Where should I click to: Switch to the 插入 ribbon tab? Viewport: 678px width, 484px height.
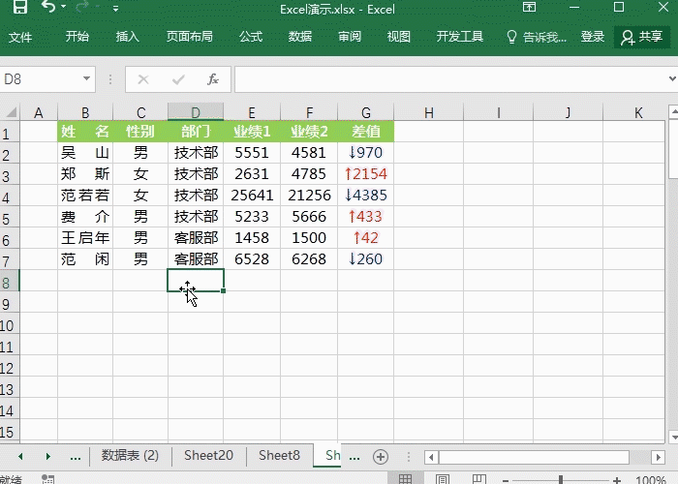(127, 37)
